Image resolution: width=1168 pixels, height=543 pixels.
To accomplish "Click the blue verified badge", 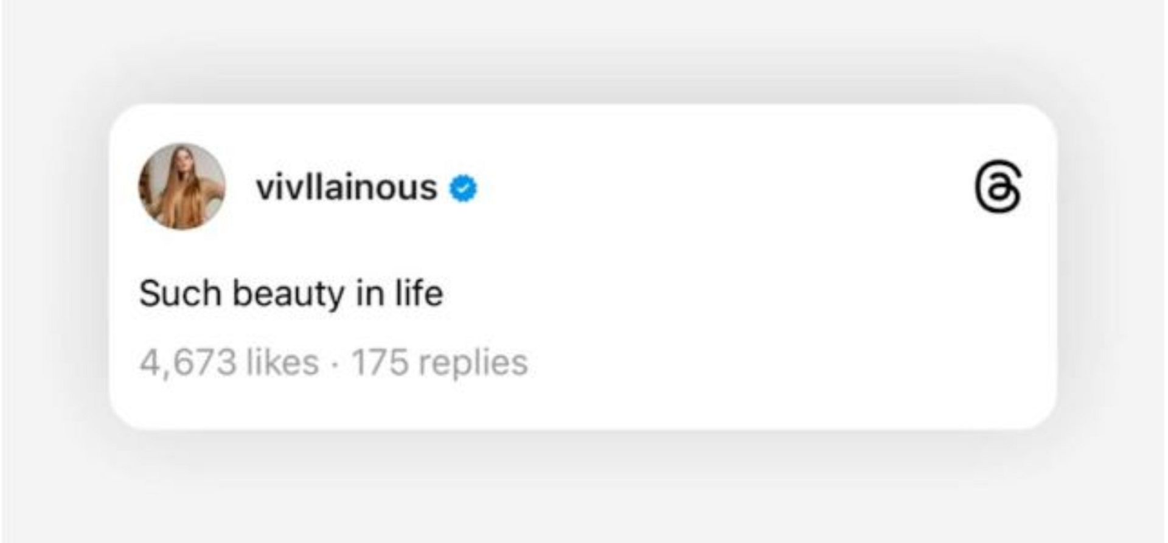I will tap(463, 188).
